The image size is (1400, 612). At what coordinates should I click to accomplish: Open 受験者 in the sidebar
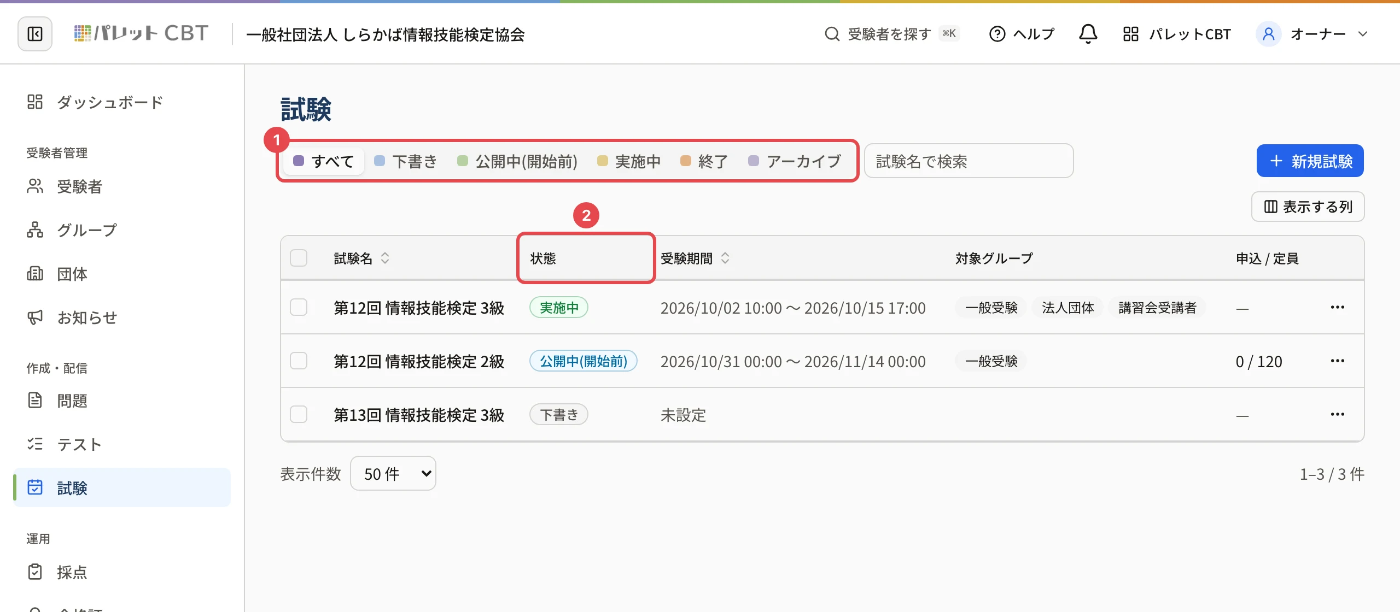click(x=121, y=186)
